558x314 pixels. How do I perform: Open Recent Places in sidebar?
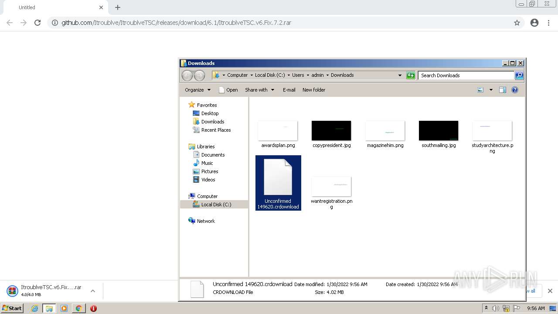click(x=212, y=130)
